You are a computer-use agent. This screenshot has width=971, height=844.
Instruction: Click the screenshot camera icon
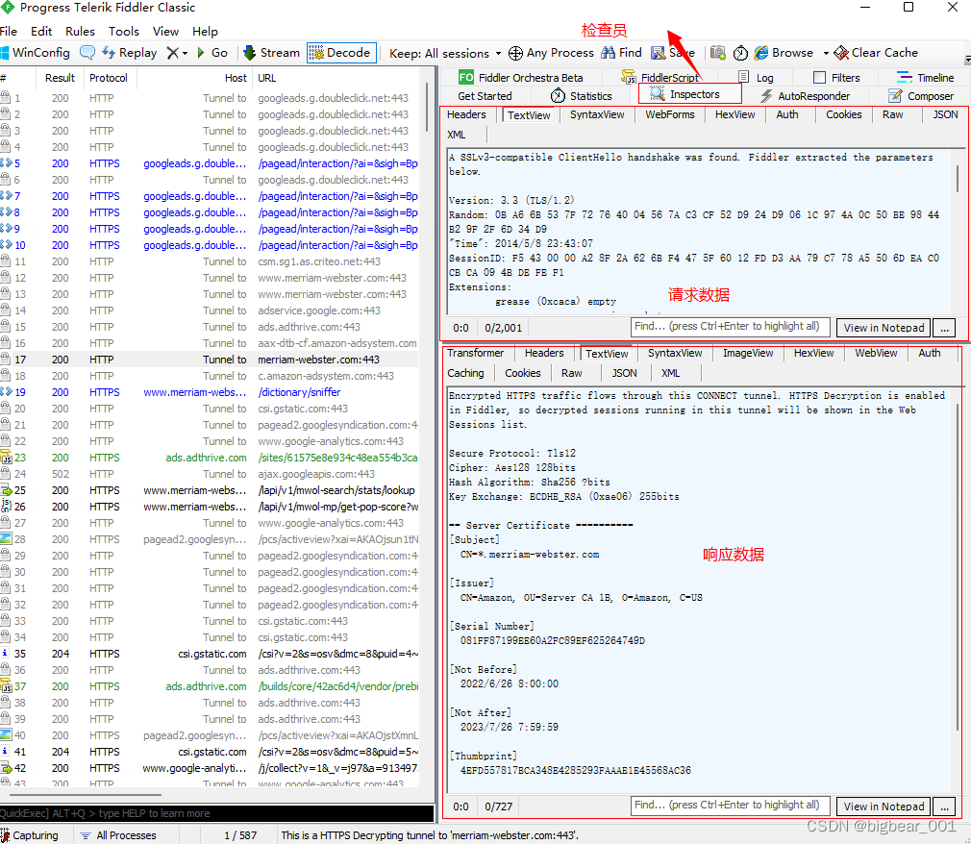(x=718, y=53)
